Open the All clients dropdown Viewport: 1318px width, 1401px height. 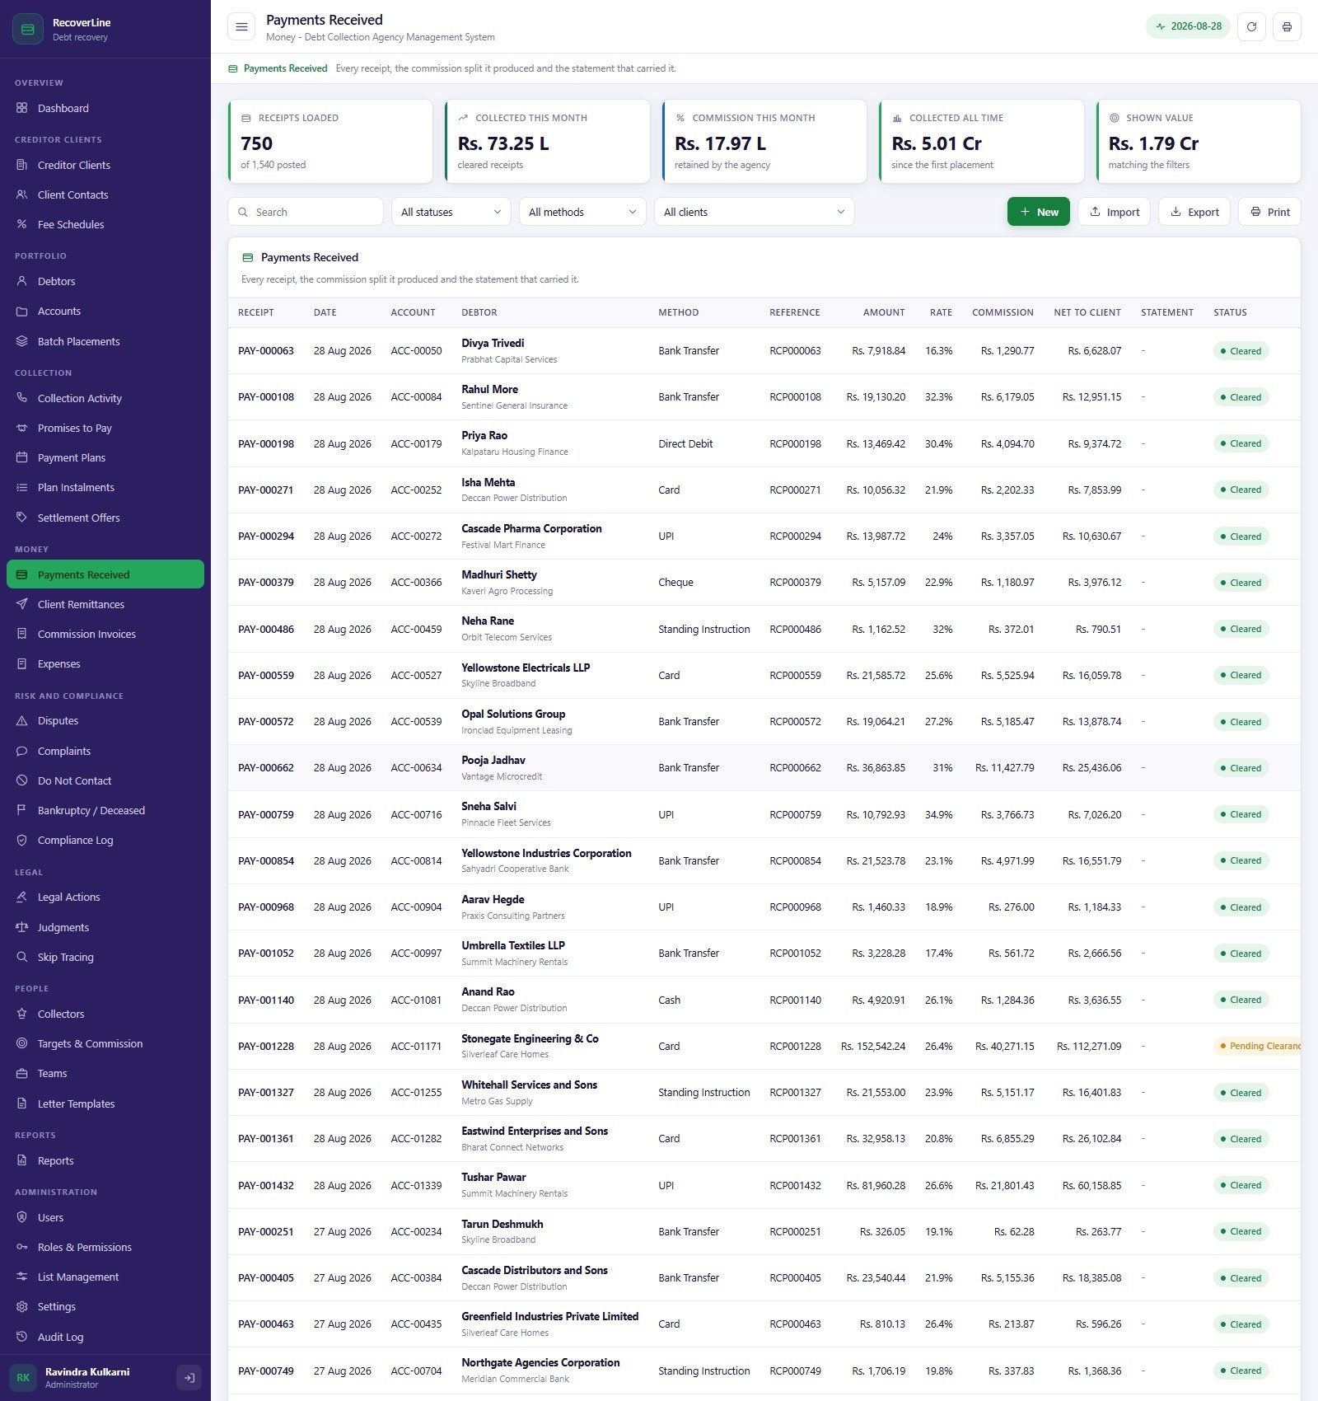(755, 212)
